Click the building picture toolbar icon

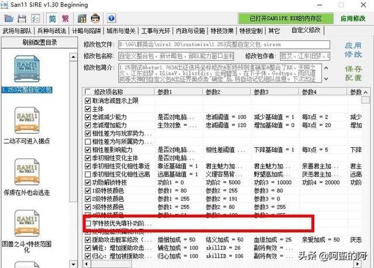82,18
